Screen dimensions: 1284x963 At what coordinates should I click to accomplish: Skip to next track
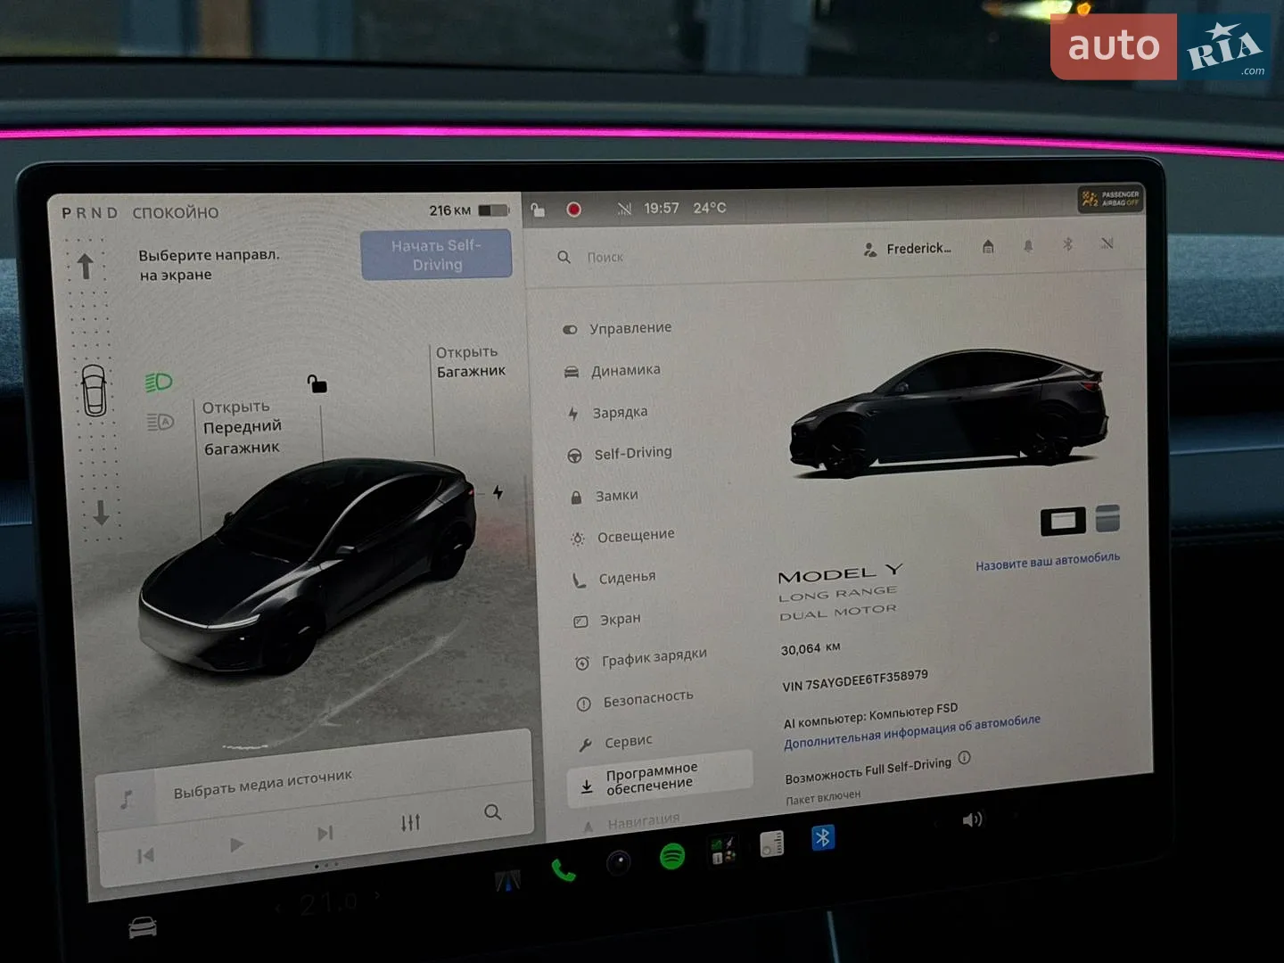point(325,833)
